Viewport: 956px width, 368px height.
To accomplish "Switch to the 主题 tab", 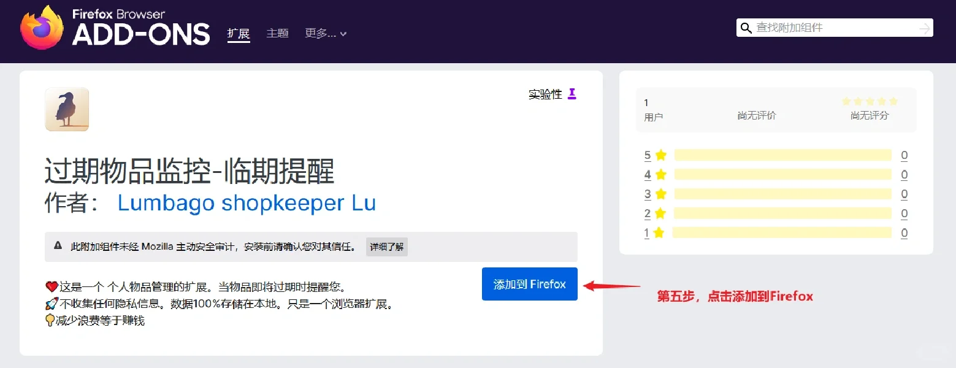I will [x=277, y=34].
